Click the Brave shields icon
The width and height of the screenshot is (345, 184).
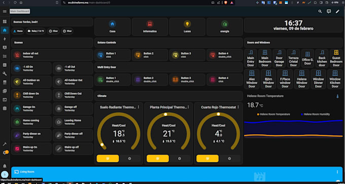coord(226,3)
